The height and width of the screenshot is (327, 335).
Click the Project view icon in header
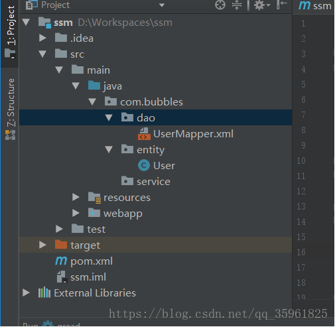point(32,5)
